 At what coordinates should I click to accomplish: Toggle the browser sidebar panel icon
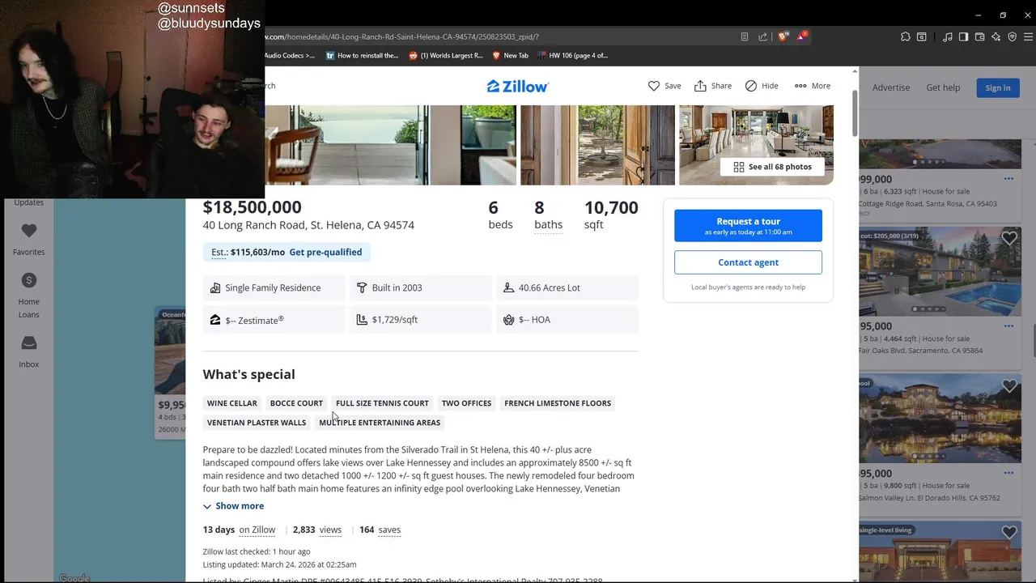[963, 36]
